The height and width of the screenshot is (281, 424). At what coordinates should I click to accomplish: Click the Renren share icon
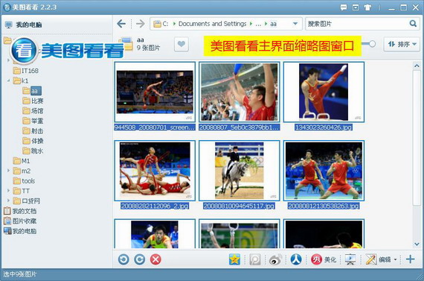296,259
